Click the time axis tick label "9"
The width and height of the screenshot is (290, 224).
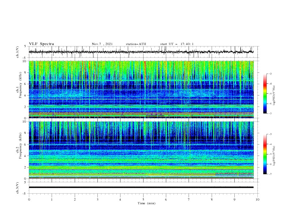coord(234,199)
